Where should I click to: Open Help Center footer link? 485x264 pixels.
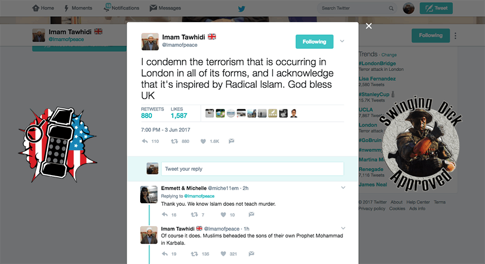[x=418, y=202]
